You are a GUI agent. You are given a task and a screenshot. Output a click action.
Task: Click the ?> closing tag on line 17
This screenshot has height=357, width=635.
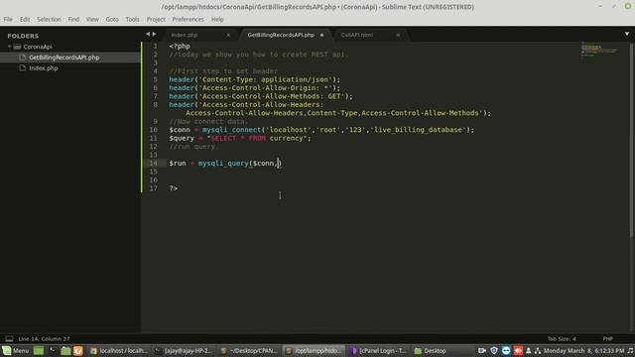pos(174,188)
